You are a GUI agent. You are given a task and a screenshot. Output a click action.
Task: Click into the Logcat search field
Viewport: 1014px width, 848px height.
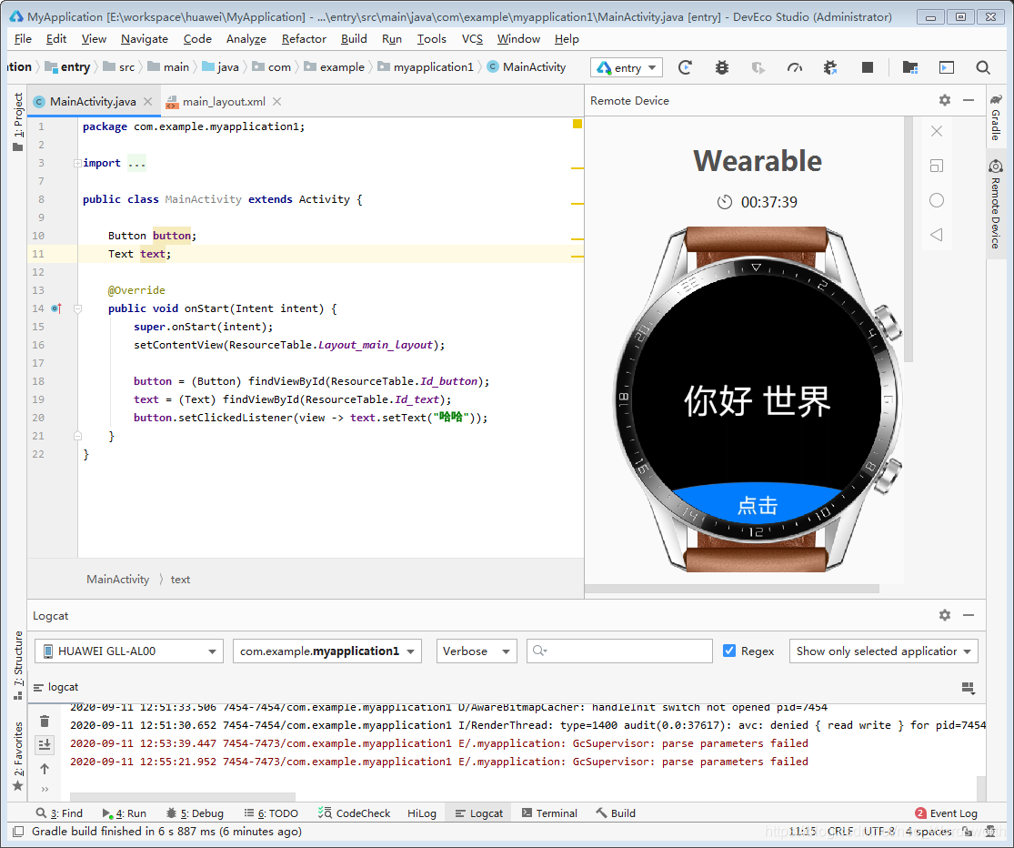[x=619, y=651]
